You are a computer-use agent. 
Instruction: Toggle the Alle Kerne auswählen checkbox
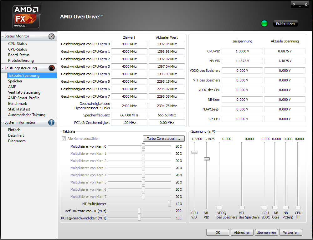click(x=64, y=138)
